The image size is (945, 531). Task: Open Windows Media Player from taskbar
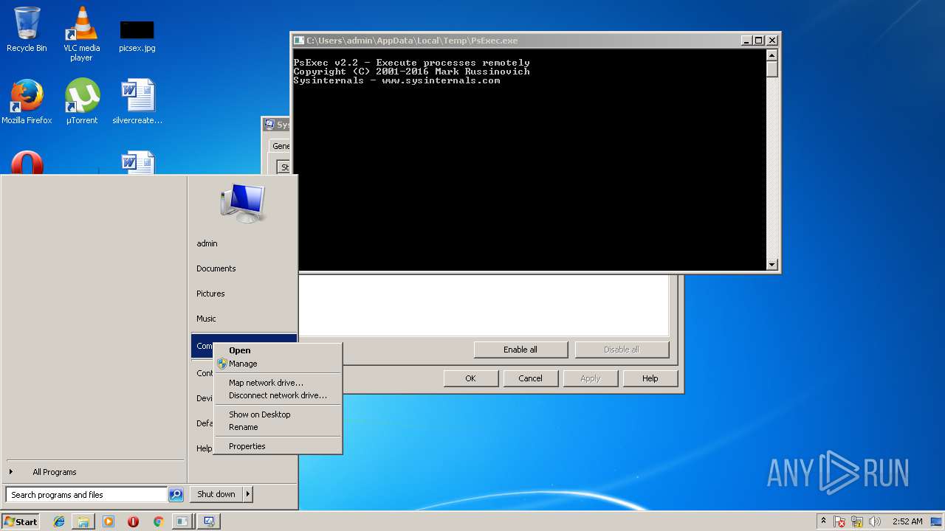click(109, 521)
